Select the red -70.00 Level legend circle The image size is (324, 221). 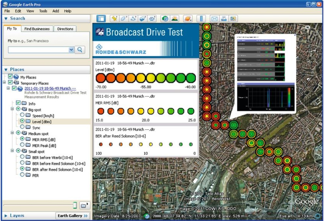click(x=101, y=78)
